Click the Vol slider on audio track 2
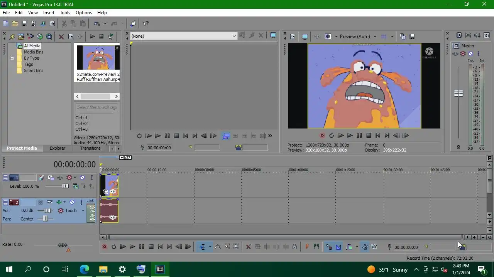This screenshot has width=494, height=277. pyautogui.click(x=47, y=210)
